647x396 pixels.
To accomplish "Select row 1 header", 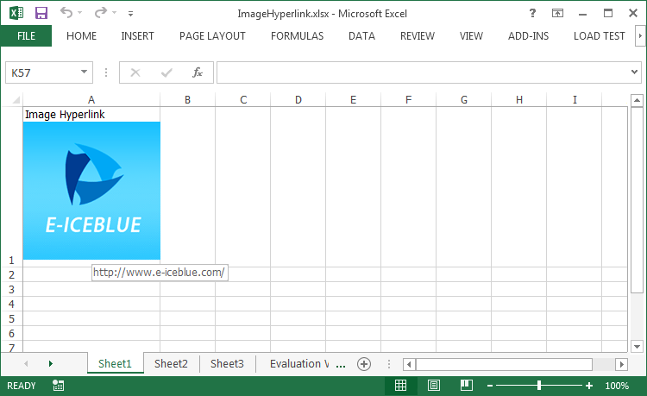I will (11, 187).
